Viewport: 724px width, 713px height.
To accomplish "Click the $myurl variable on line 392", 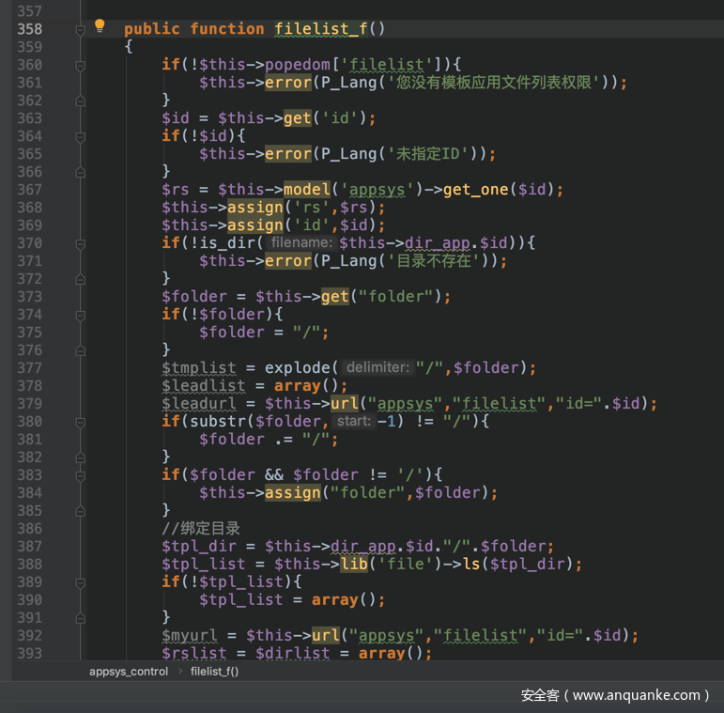I will [x=190, y=635].
